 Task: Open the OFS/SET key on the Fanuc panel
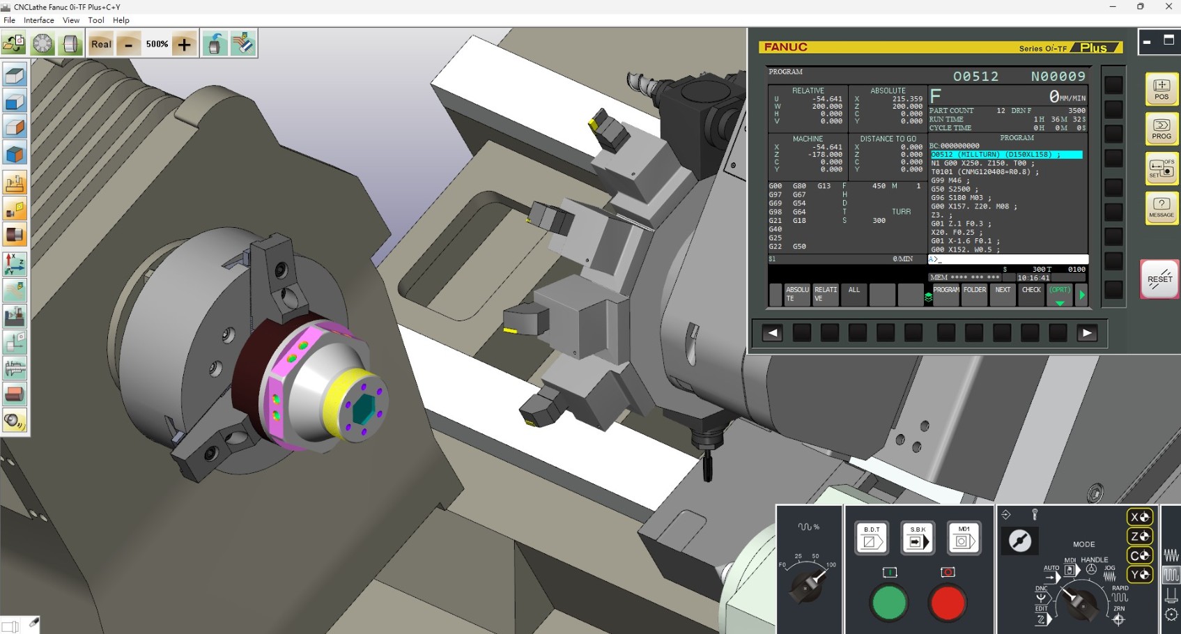tap(1160, 169)
